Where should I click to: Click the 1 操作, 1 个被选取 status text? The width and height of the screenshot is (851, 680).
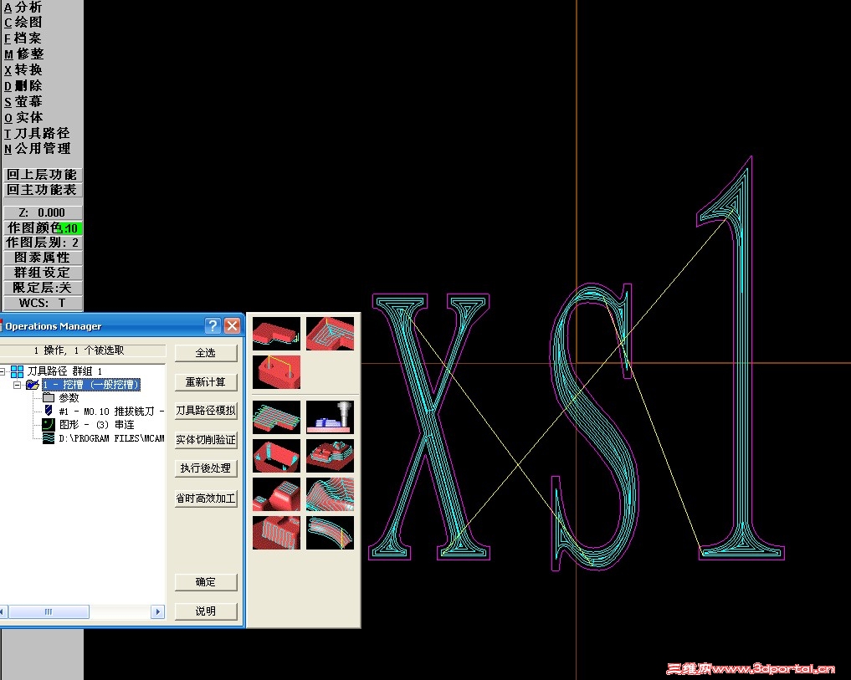[x=79, y=350]
